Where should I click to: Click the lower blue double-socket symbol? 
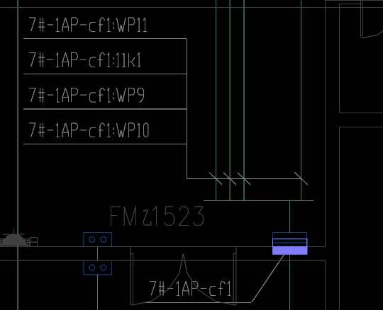point(97,268)
